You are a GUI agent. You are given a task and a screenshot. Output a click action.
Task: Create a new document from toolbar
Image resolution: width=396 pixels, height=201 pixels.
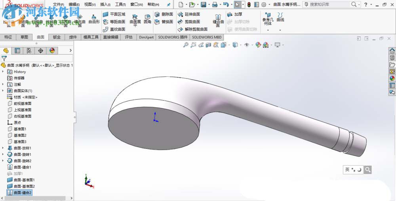pyautogui.click(x=181, y=4)
